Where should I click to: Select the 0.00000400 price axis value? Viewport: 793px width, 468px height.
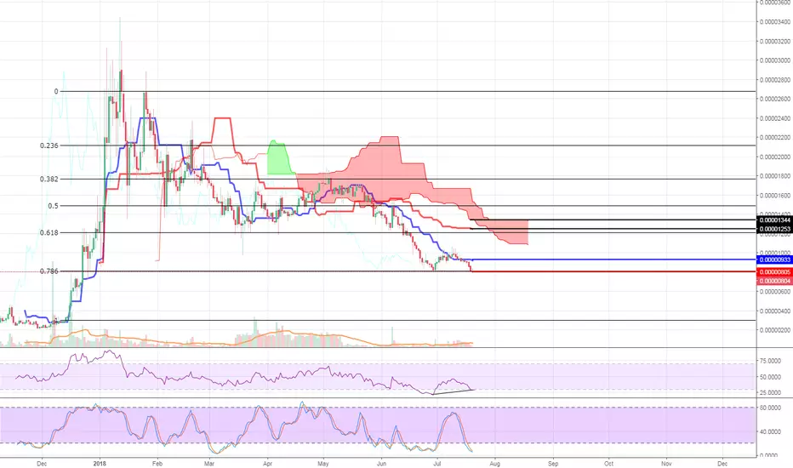775,311
